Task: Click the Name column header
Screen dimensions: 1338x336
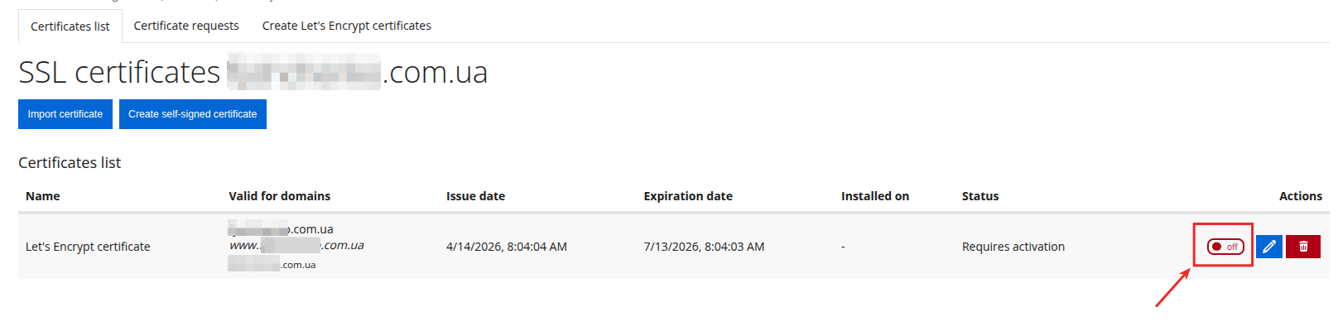Action: [x=43, y=196]
